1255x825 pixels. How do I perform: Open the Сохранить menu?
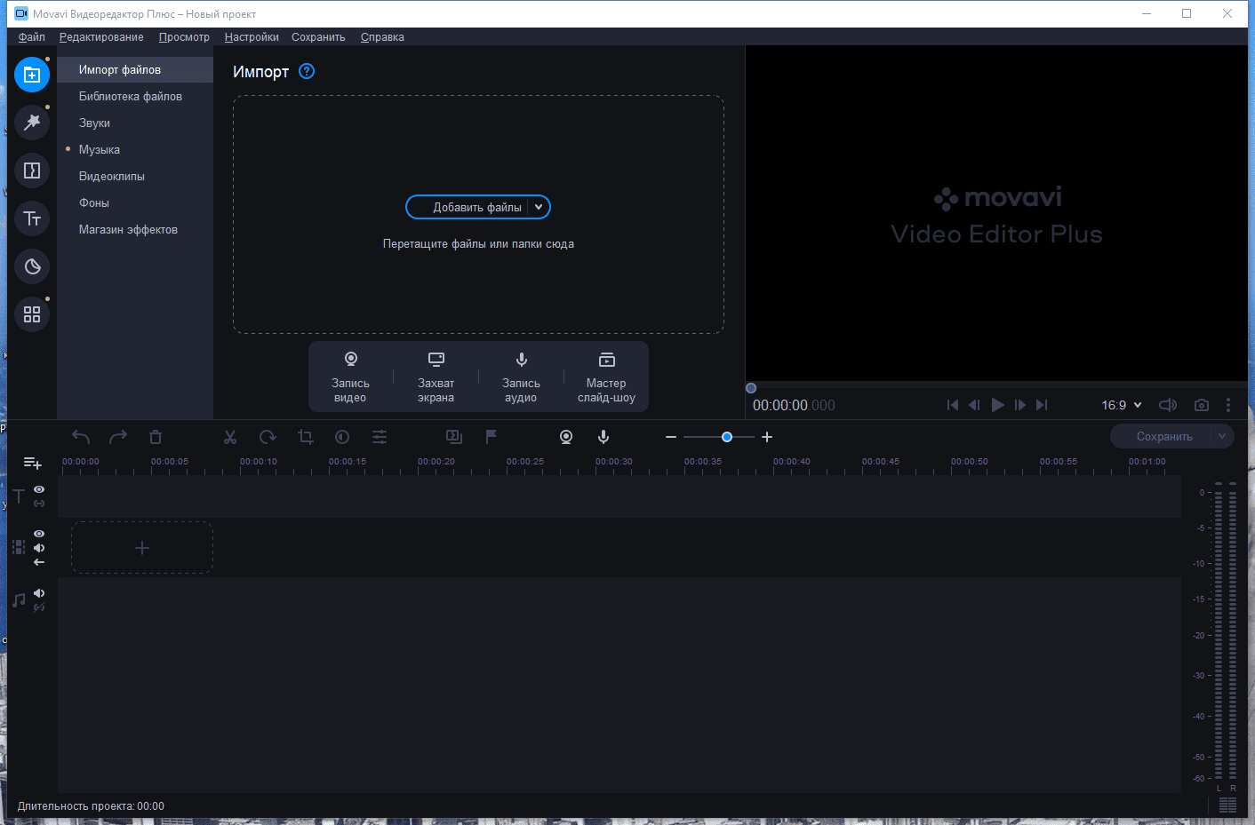click(x=318, y=37)
